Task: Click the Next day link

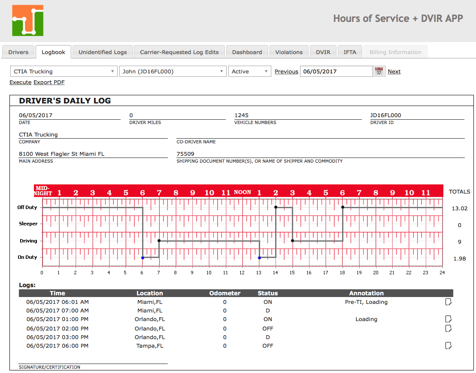Action: tap(394, 72)
